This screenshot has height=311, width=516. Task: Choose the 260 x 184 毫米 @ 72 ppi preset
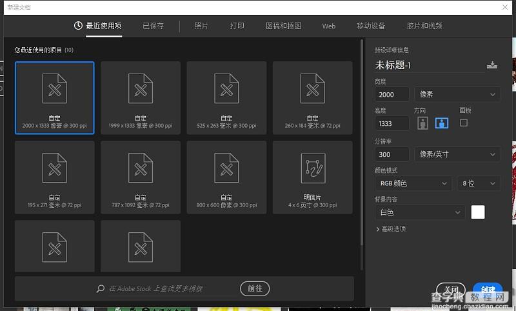tap(312, 97)
